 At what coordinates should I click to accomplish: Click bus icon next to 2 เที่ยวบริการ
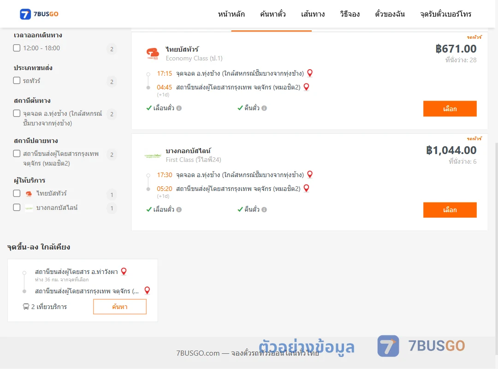pyautogui.click(x=26, y=306)
